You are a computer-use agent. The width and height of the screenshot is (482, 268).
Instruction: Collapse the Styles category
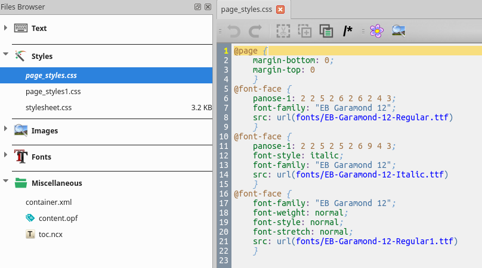(6, 56)
